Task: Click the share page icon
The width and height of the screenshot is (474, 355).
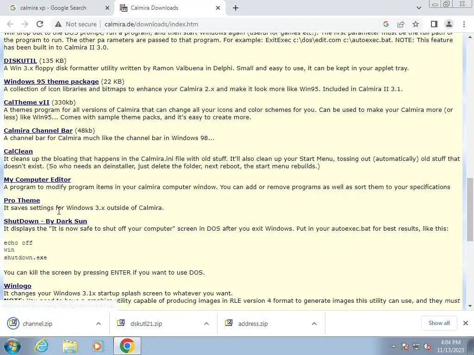Action: click(x=401, y=24)
